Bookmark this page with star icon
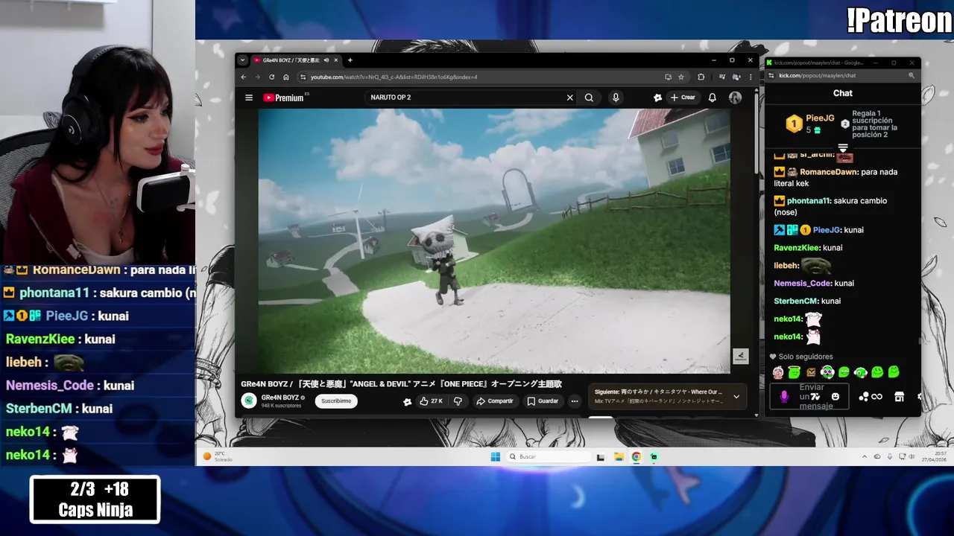This screenshot has height=536, width=954. point(681,77)
